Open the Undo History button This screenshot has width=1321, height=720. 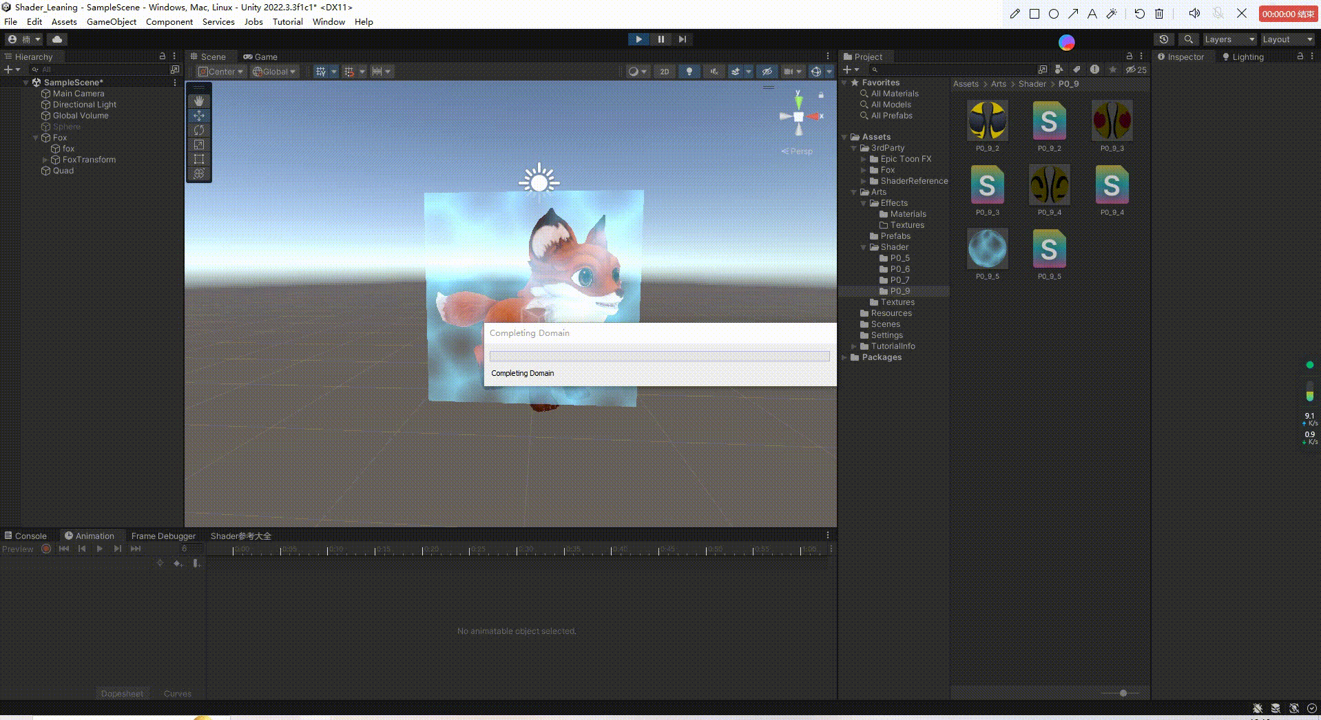1164,39
